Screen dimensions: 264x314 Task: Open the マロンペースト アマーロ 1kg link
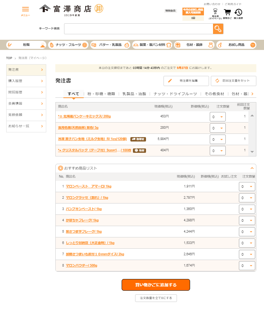coord(88,186)
